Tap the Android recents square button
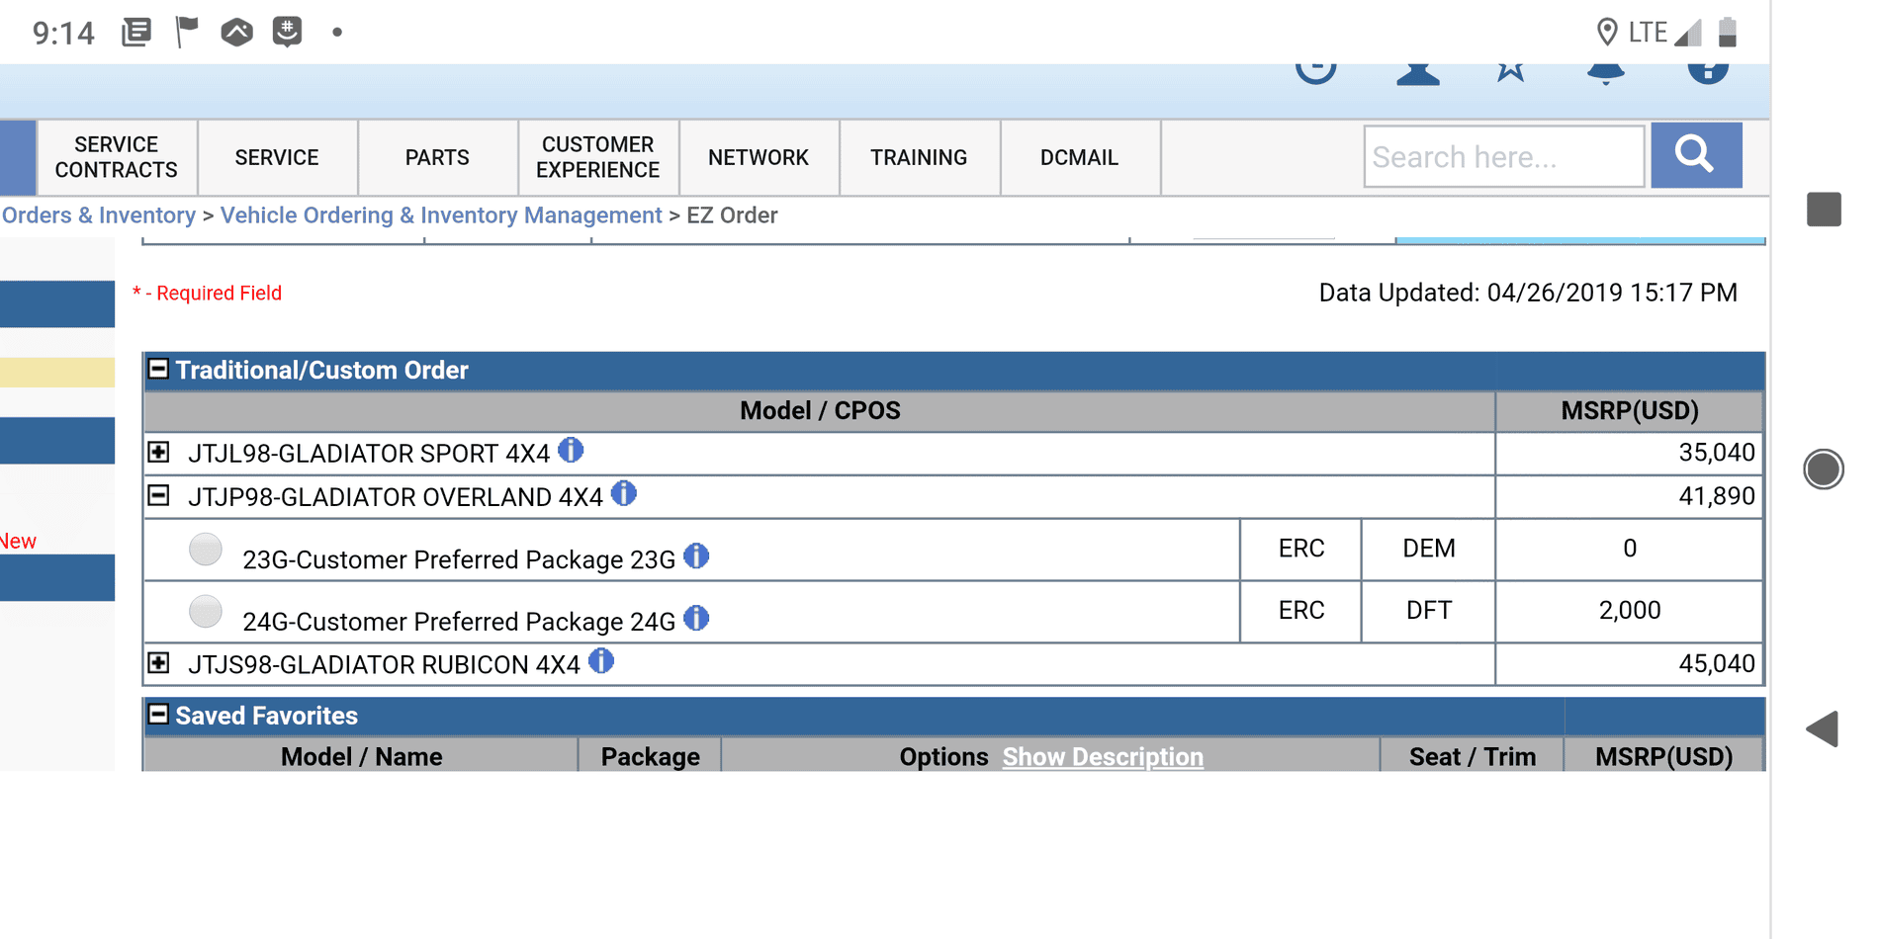Viewport: 1879px width, 939px height. click(1824, 210)
